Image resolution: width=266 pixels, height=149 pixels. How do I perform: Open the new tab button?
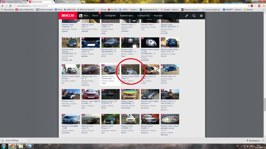(x=83, y=2)
